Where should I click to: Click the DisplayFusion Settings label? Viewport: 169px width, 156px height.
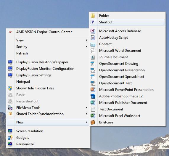(x=34, y=75)
